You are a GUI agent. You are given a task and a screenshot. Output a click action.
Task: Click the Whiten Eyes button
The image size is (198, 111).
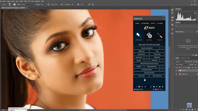pos(157,54)
